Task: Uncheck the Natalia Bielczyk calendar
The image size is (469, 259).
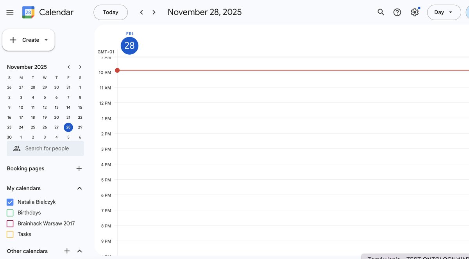Action: [x=10, y=202]
